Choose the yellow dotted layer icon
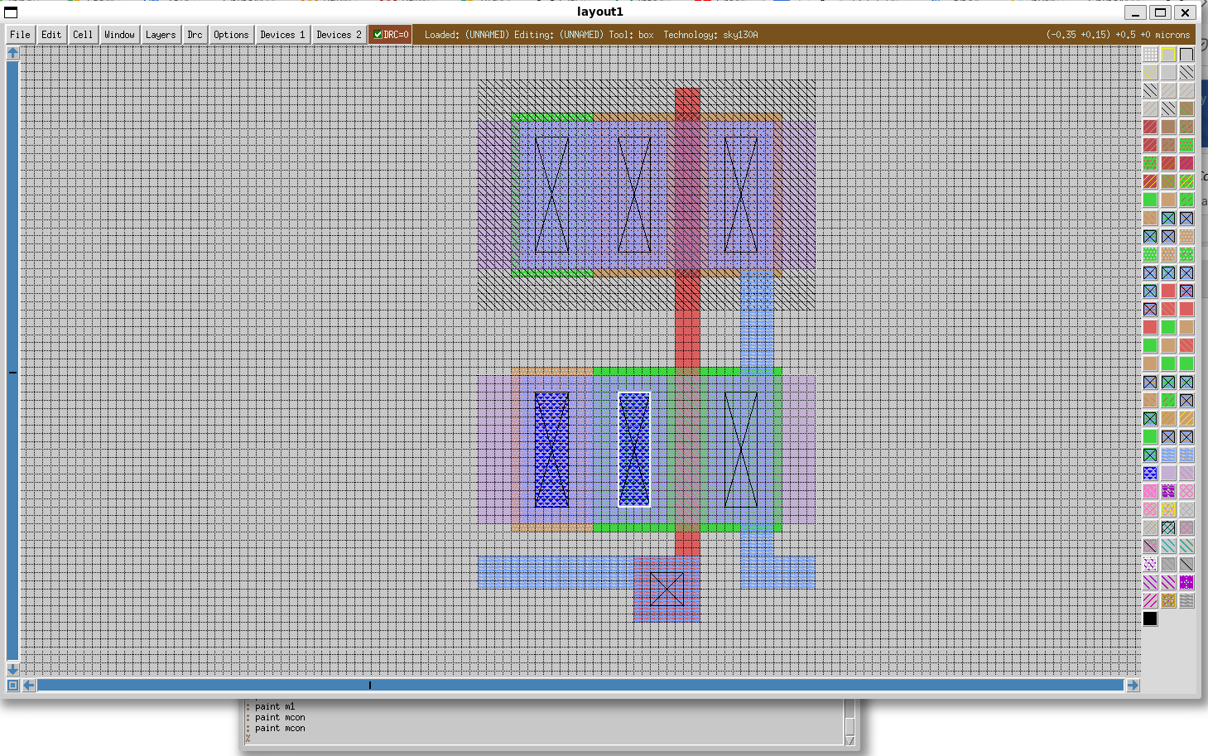This screenshot has width=1208, height=756. [1168, 509]
